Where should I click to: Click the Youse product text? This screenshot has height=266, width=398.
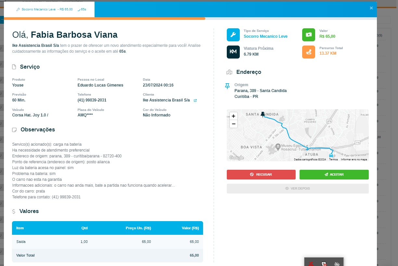[x=18, y=85]
